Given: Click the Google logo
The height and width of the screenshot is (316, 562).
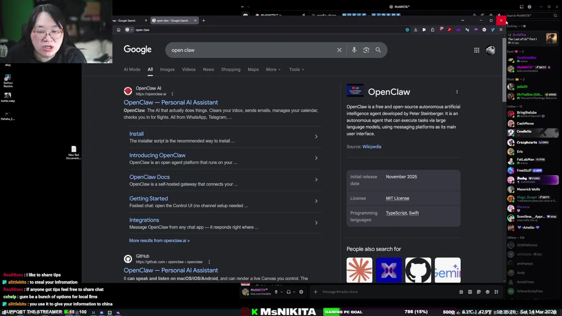Looking at the screenshot, I should click(x=137, y=50).
